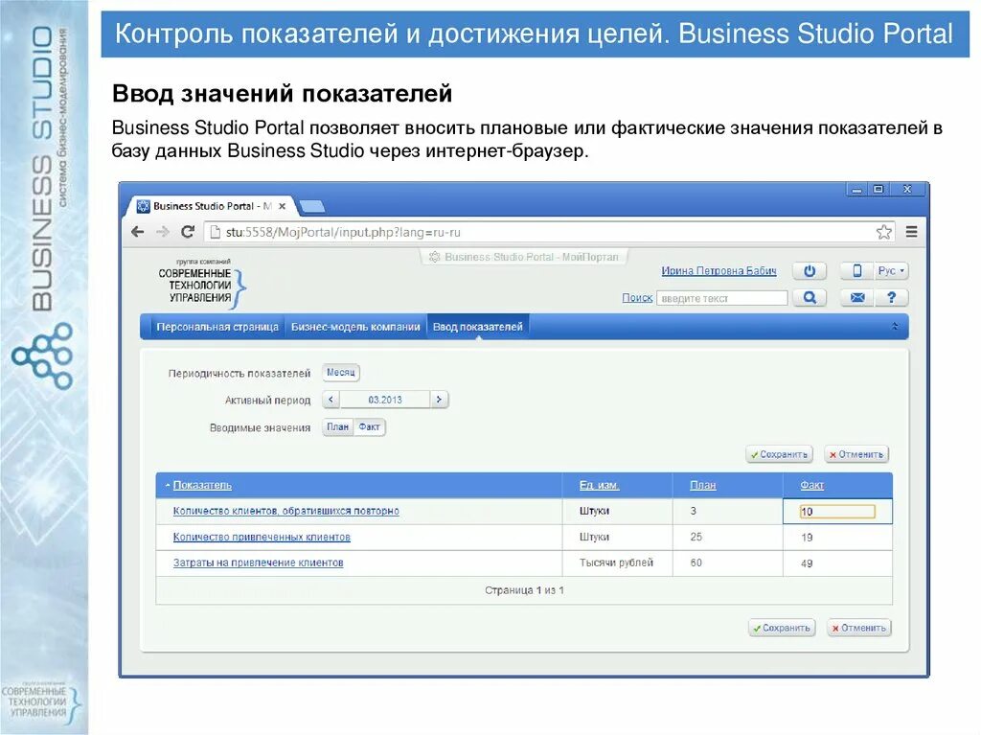This screenshot has height=735, width=981.
Task: Collapse the navigation bar with the double chevron
Action: [x=895, y=326]
